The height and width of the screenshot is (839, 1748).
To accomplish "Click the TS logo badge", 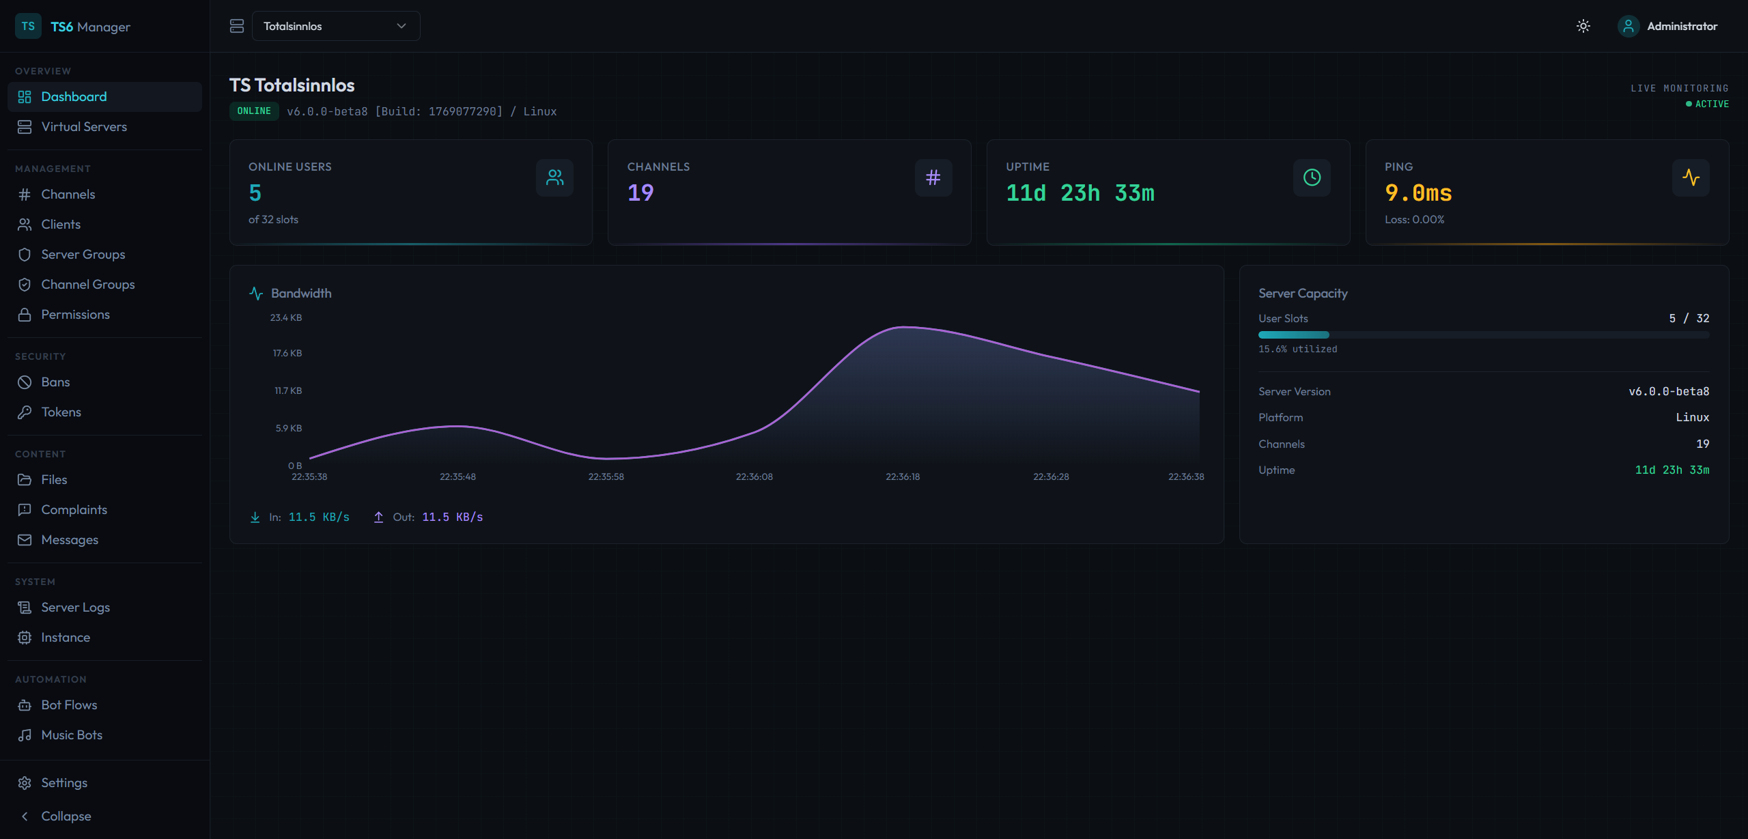I will (28, 26).
